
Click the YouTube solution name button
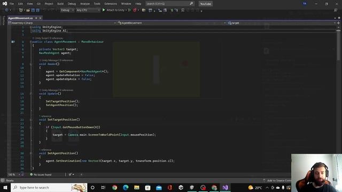coord(205,4)
